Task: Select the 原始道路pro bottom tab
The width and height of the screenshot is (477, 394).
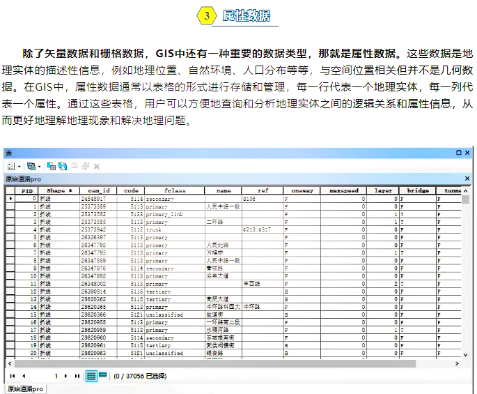Action: pos(25,389)
